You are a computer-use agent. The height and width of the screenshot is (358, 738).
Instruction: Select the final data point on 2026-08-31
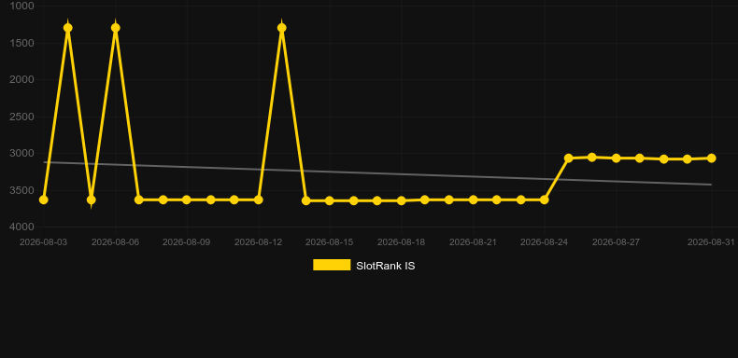click(711, 158)
